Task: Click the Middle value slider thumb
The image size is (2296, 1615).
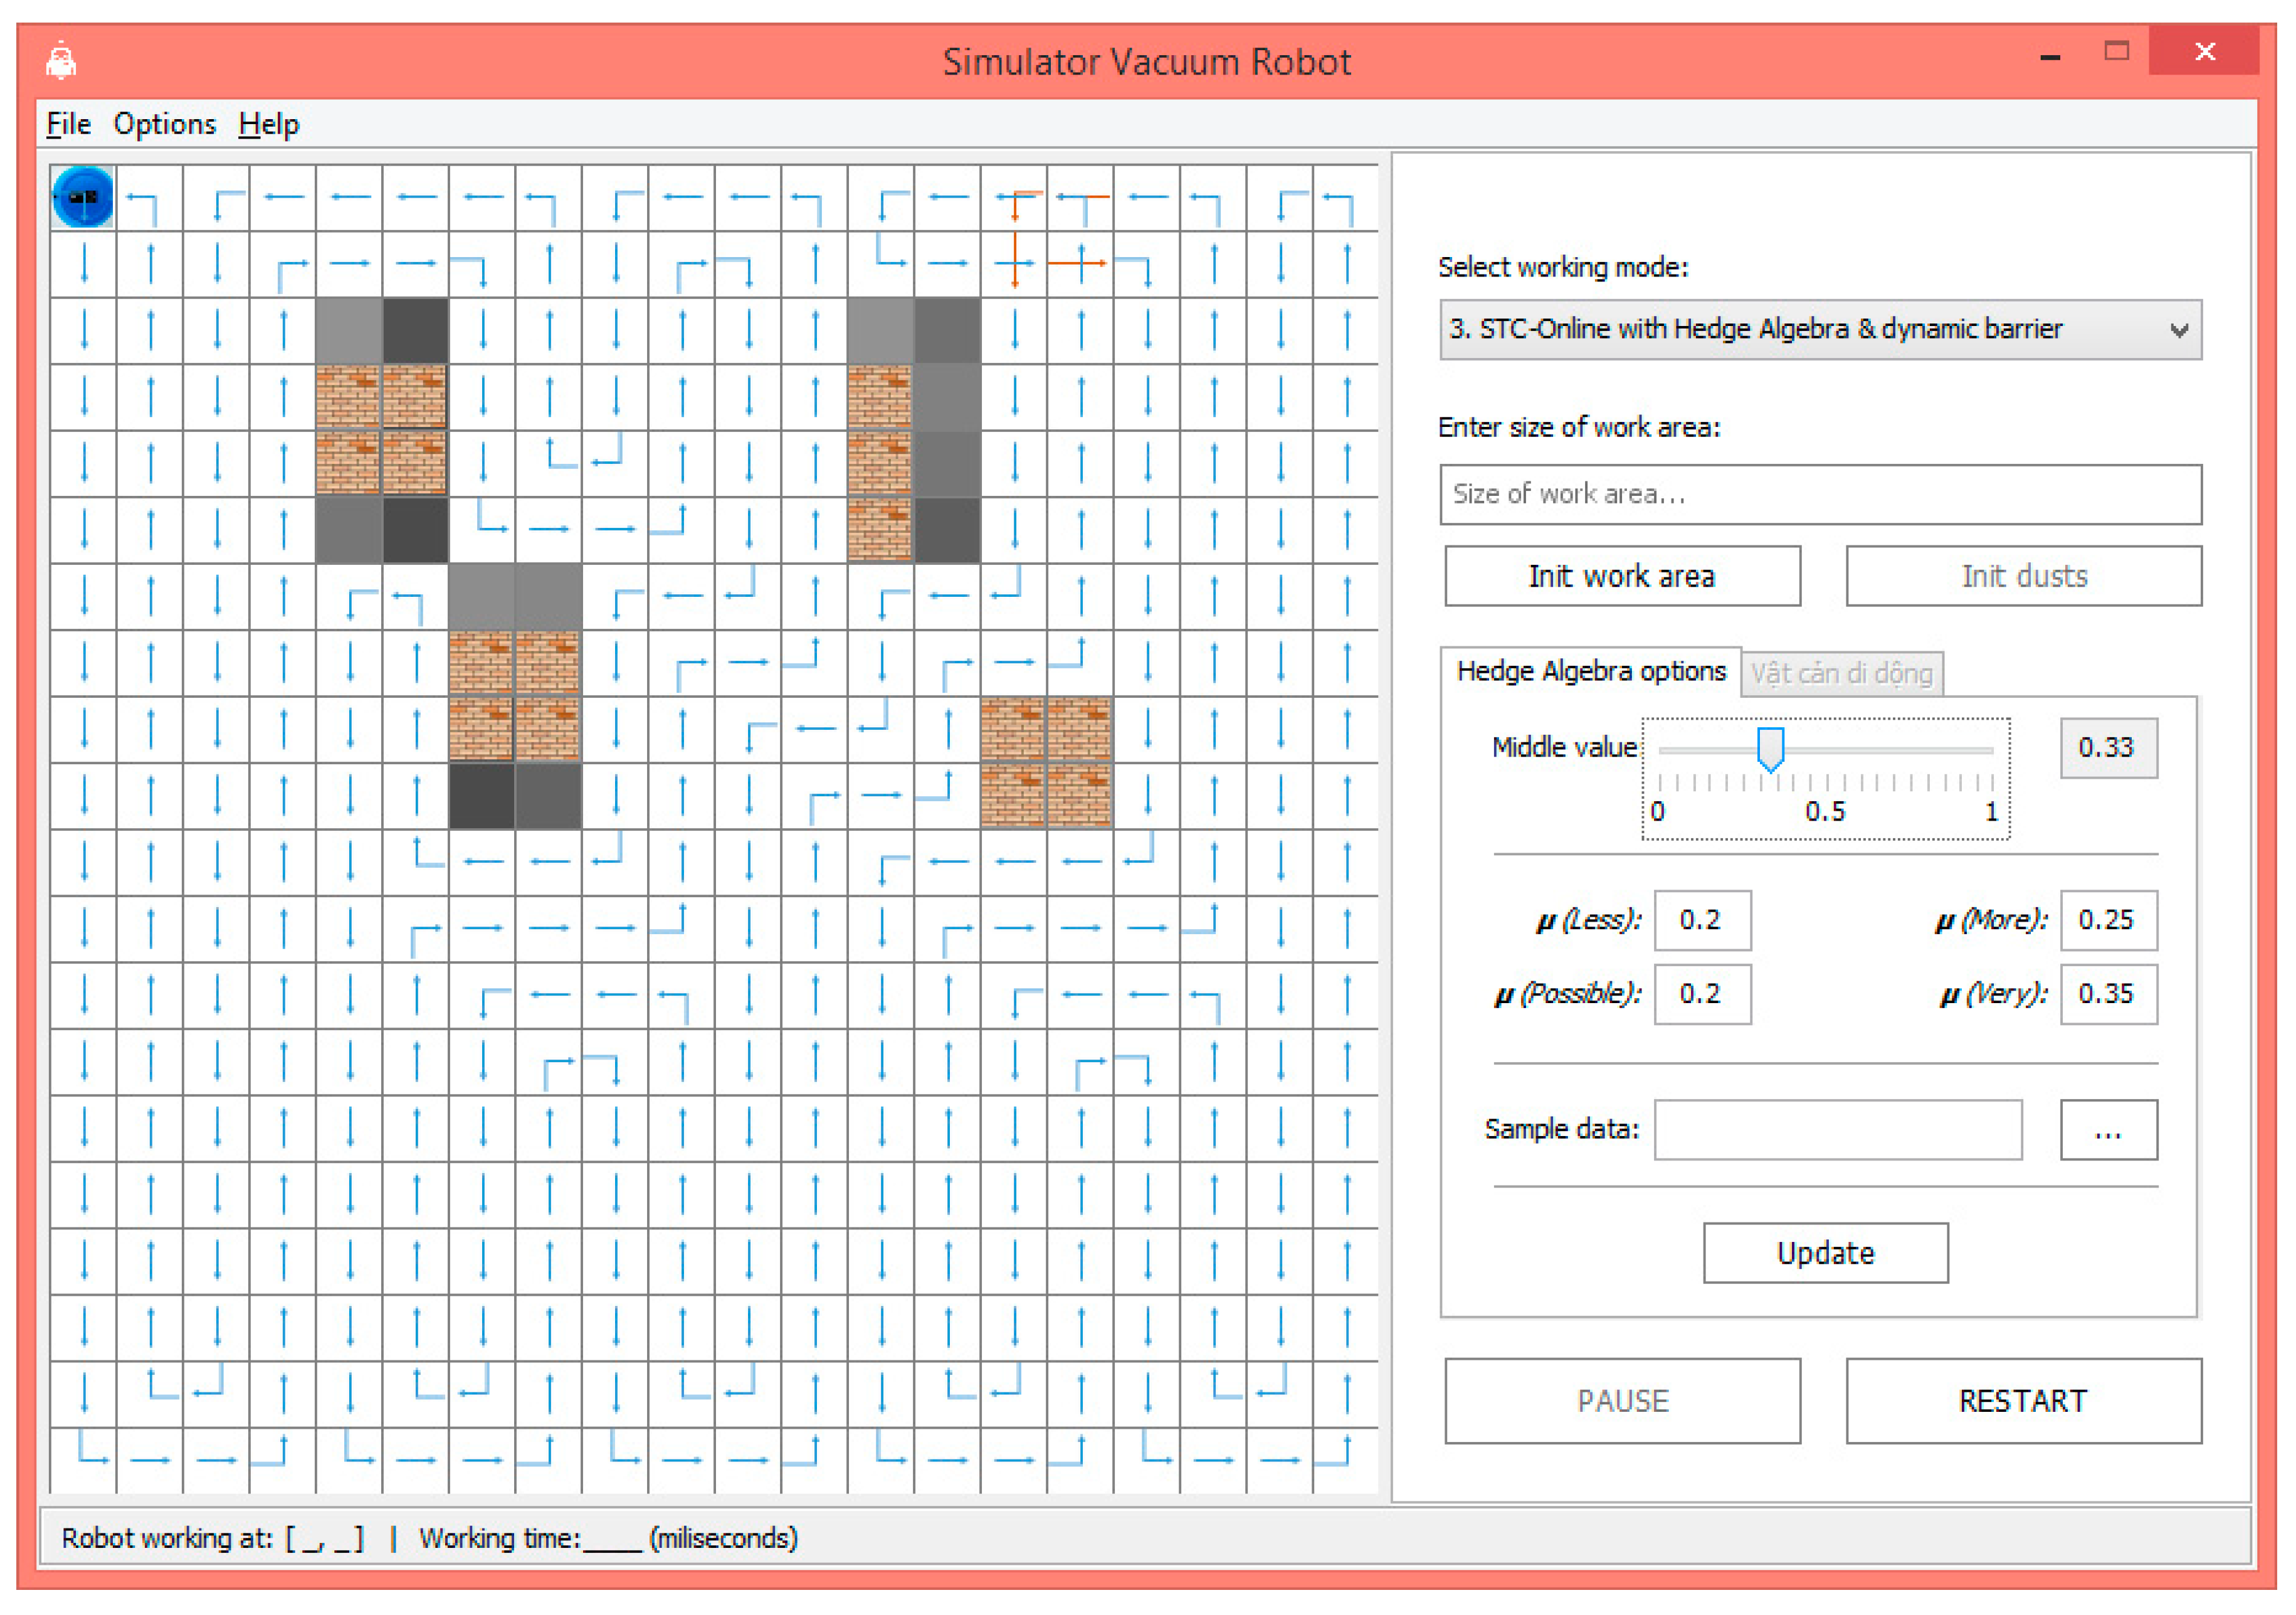Action: pos(1770,748)
